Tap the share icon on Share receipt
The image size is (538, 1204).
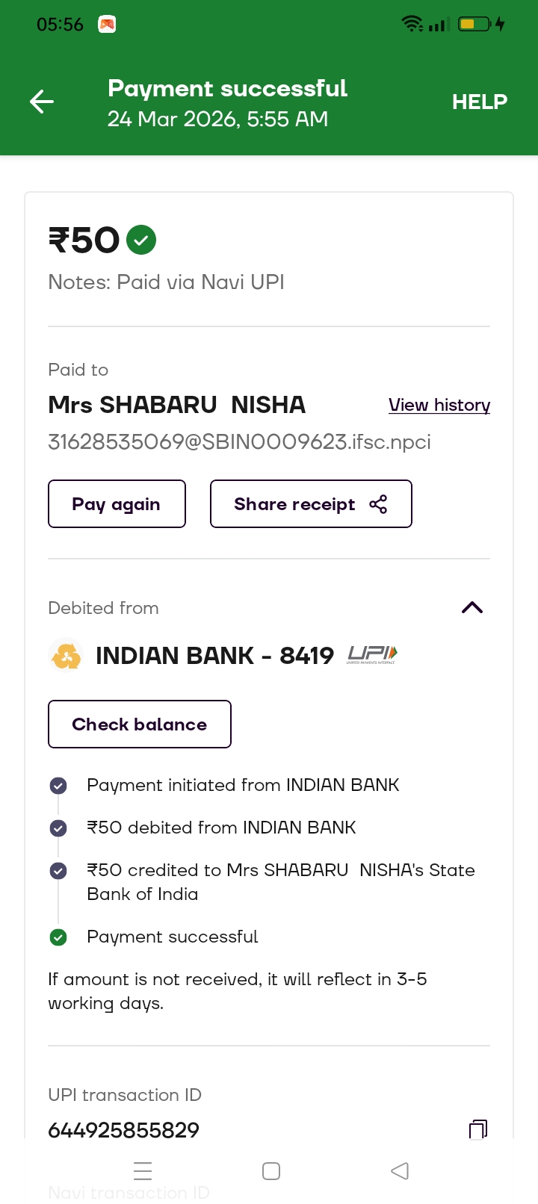point(379,504)
